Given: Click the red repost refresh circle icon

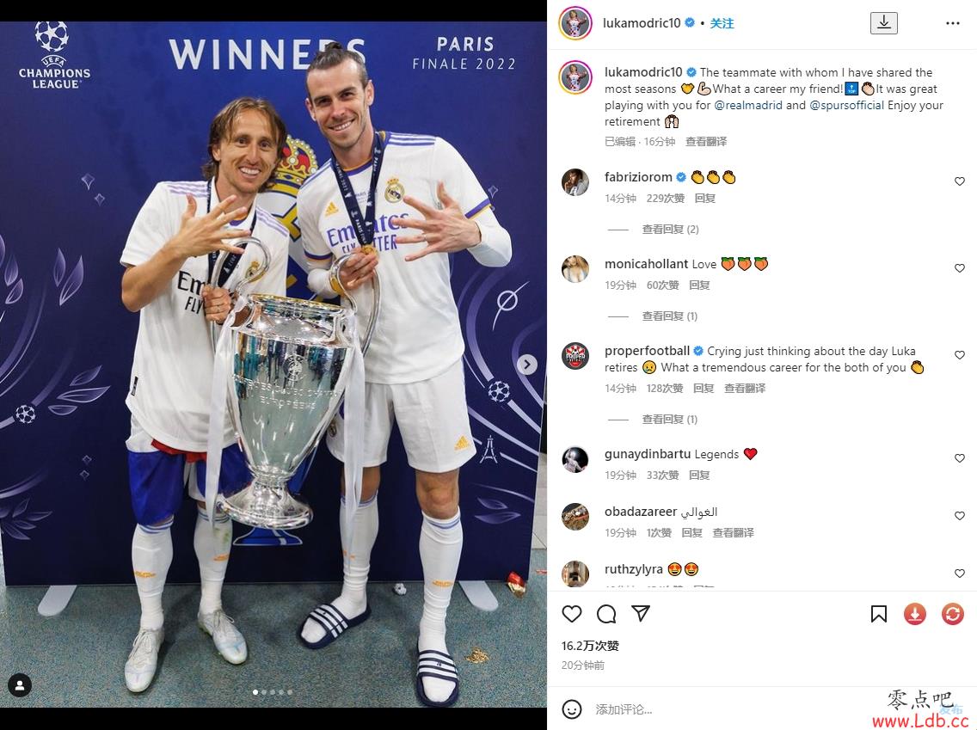Looking at the screenshot, I should (953, 614).
